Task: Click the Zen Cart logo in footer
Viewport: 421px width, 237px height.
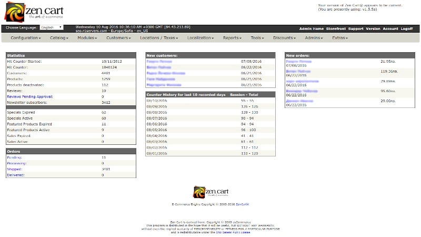Action: point(210,192)
